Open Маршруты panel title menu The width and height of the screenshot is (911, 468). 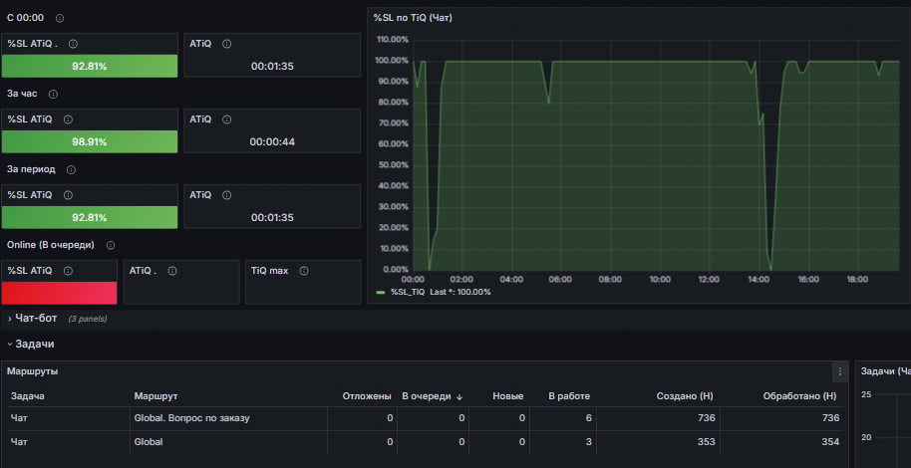[32, 371]
